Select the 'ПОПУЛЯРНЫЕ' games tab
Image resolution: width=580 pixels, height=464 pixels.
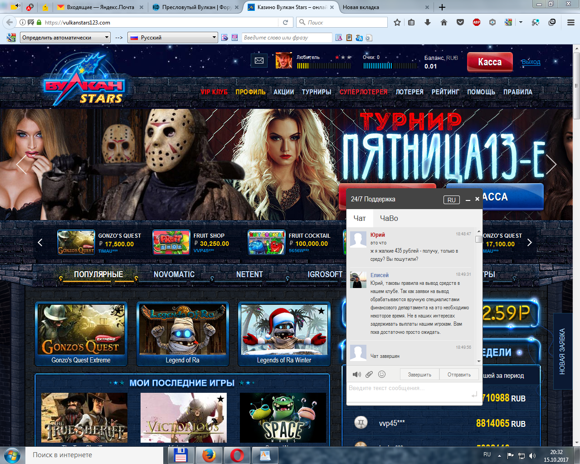(98, 274)
